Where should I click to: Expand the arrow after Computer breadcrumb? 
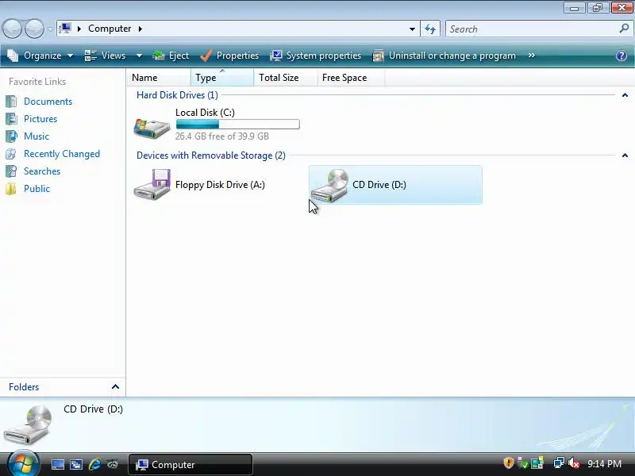click(140, 29)
